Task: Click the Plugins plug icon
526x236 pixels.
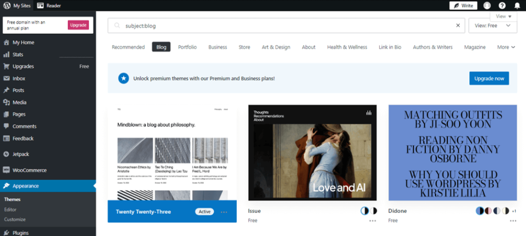Action: pyautogui.click(x=6, y=233)
